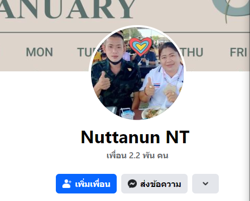This screenshot has height=201, width=250.
Task: Click the Messenger icon on message button
Action: [x=132, y=183]
